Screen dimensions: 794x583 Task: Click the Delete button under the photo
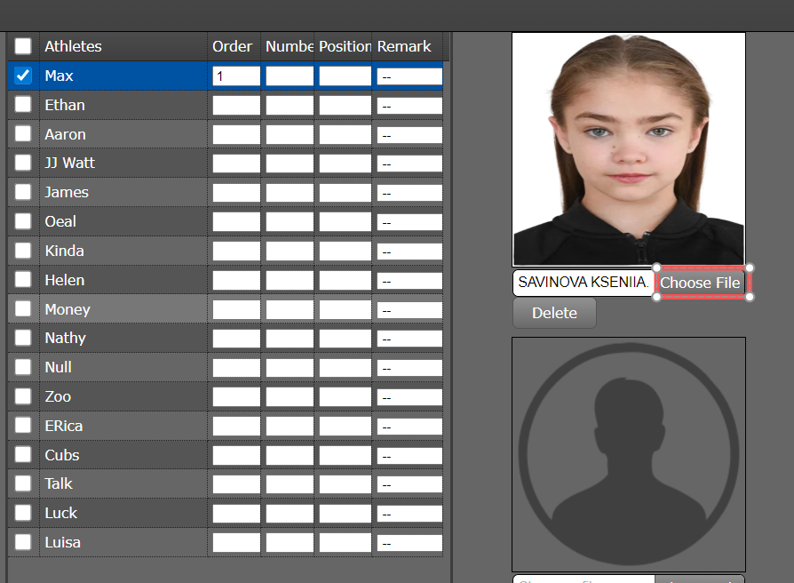[x=554, y=313]
